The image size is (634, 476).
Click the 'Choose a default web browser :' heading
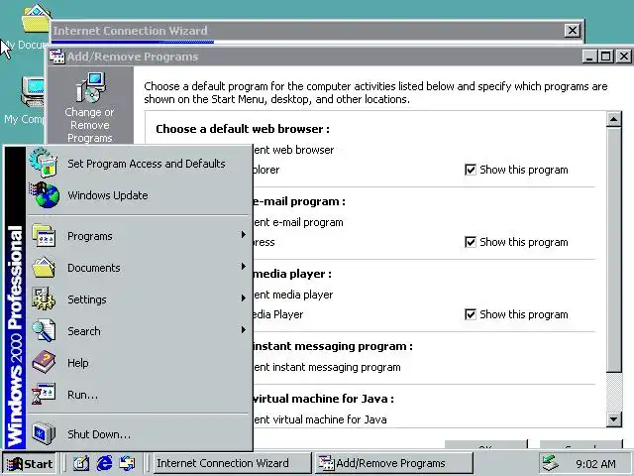coord(243,129)
